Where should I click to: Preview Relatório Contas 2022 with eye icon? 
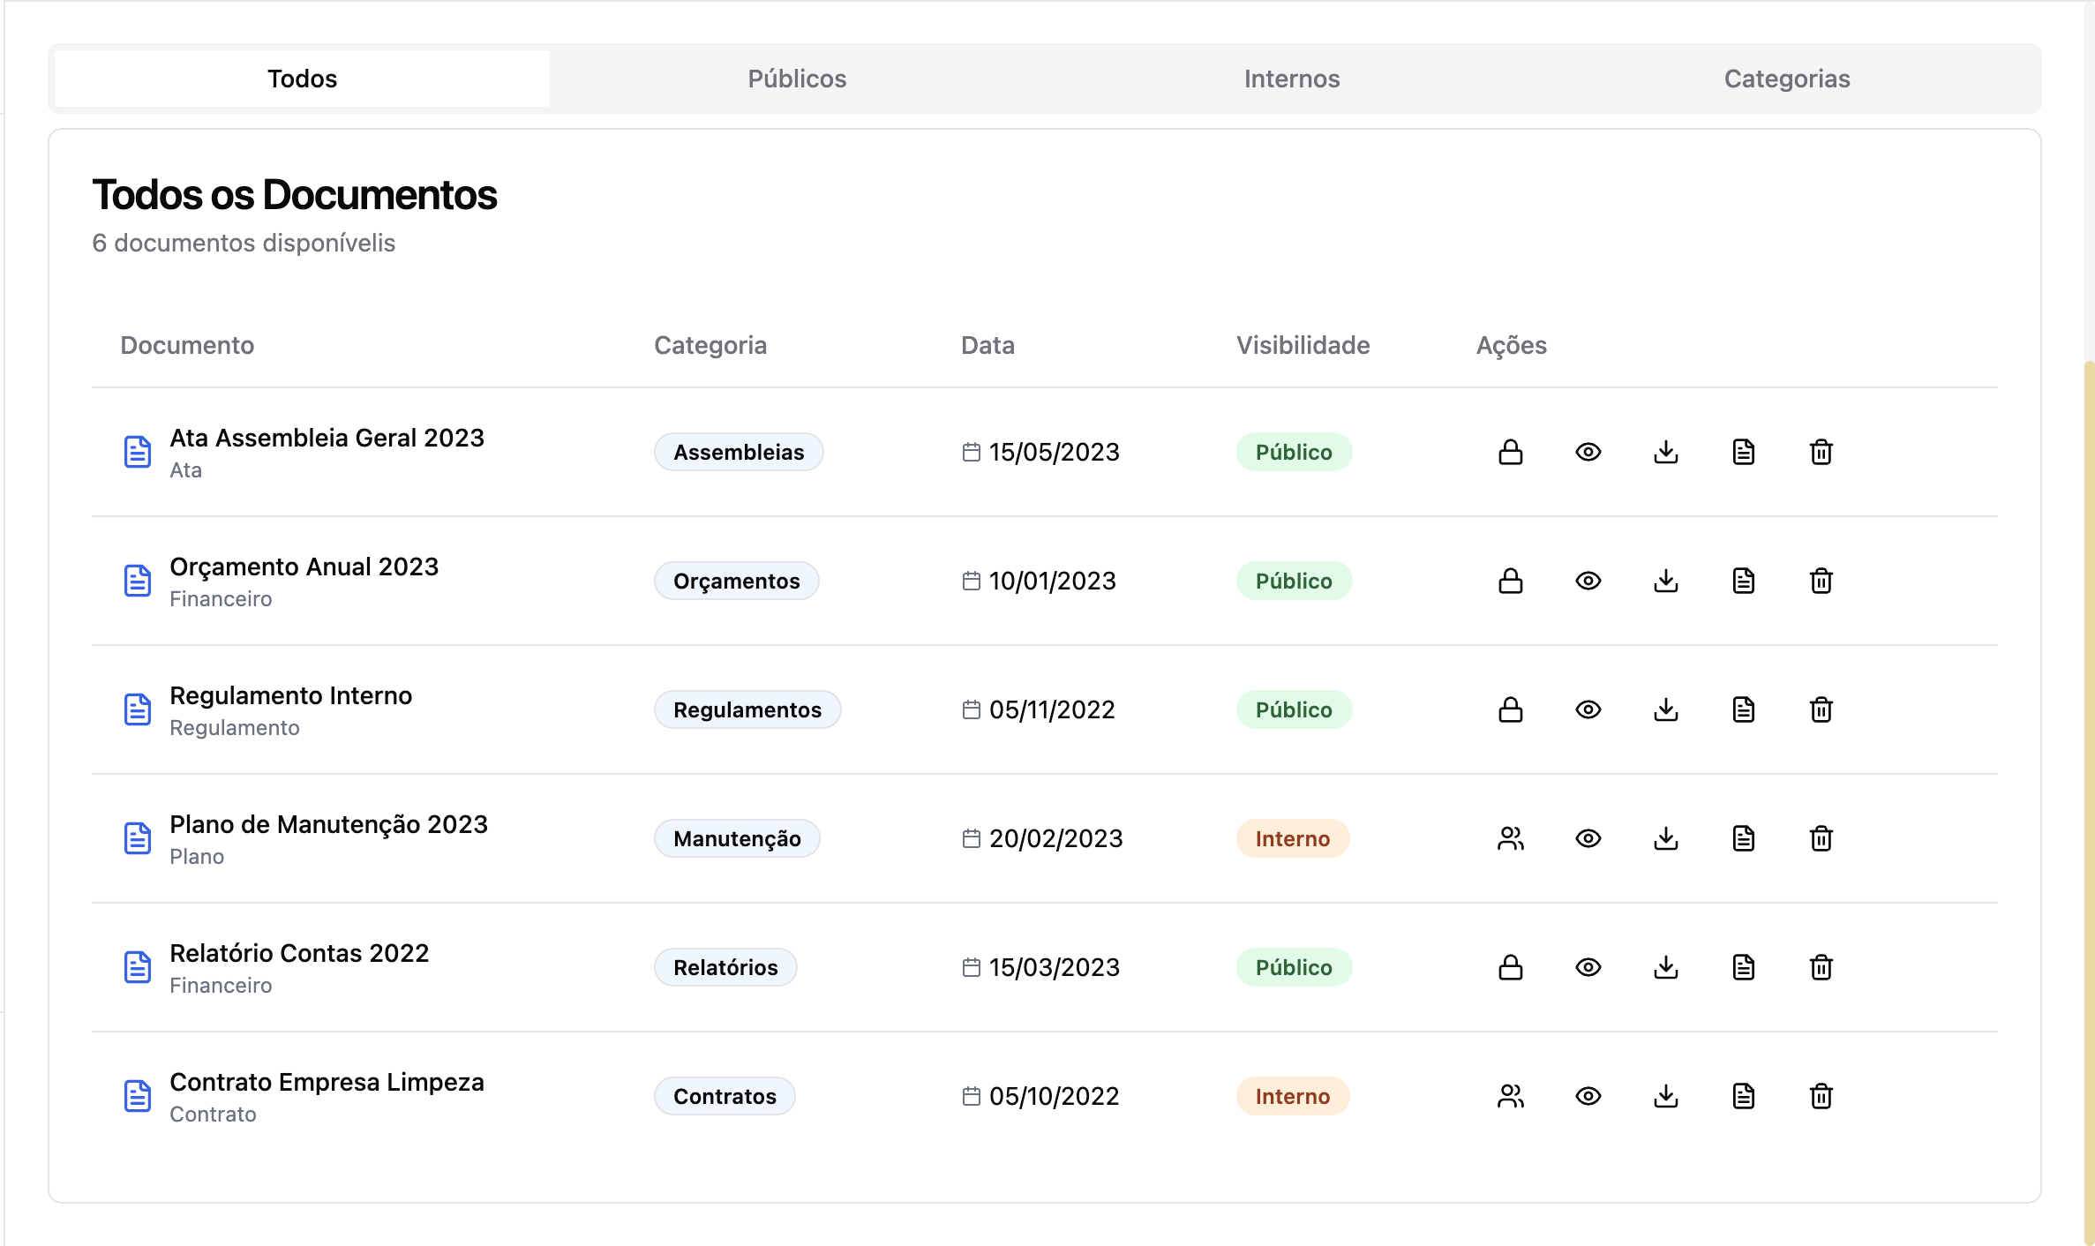tap(1588, 967)
